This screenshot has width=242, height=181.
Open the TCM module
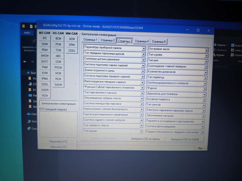click(58, 50)
